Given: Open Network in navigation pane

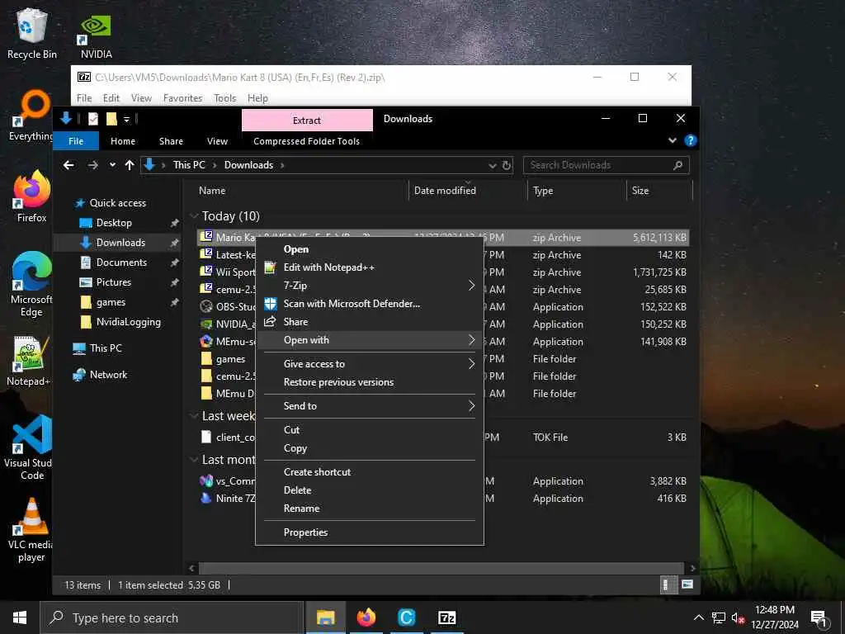Looking at the screenshot, I should tap(108, 375).
